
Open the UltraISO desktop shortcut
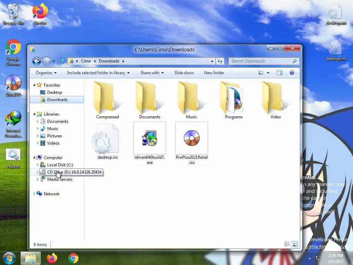(x=13, y=86)
